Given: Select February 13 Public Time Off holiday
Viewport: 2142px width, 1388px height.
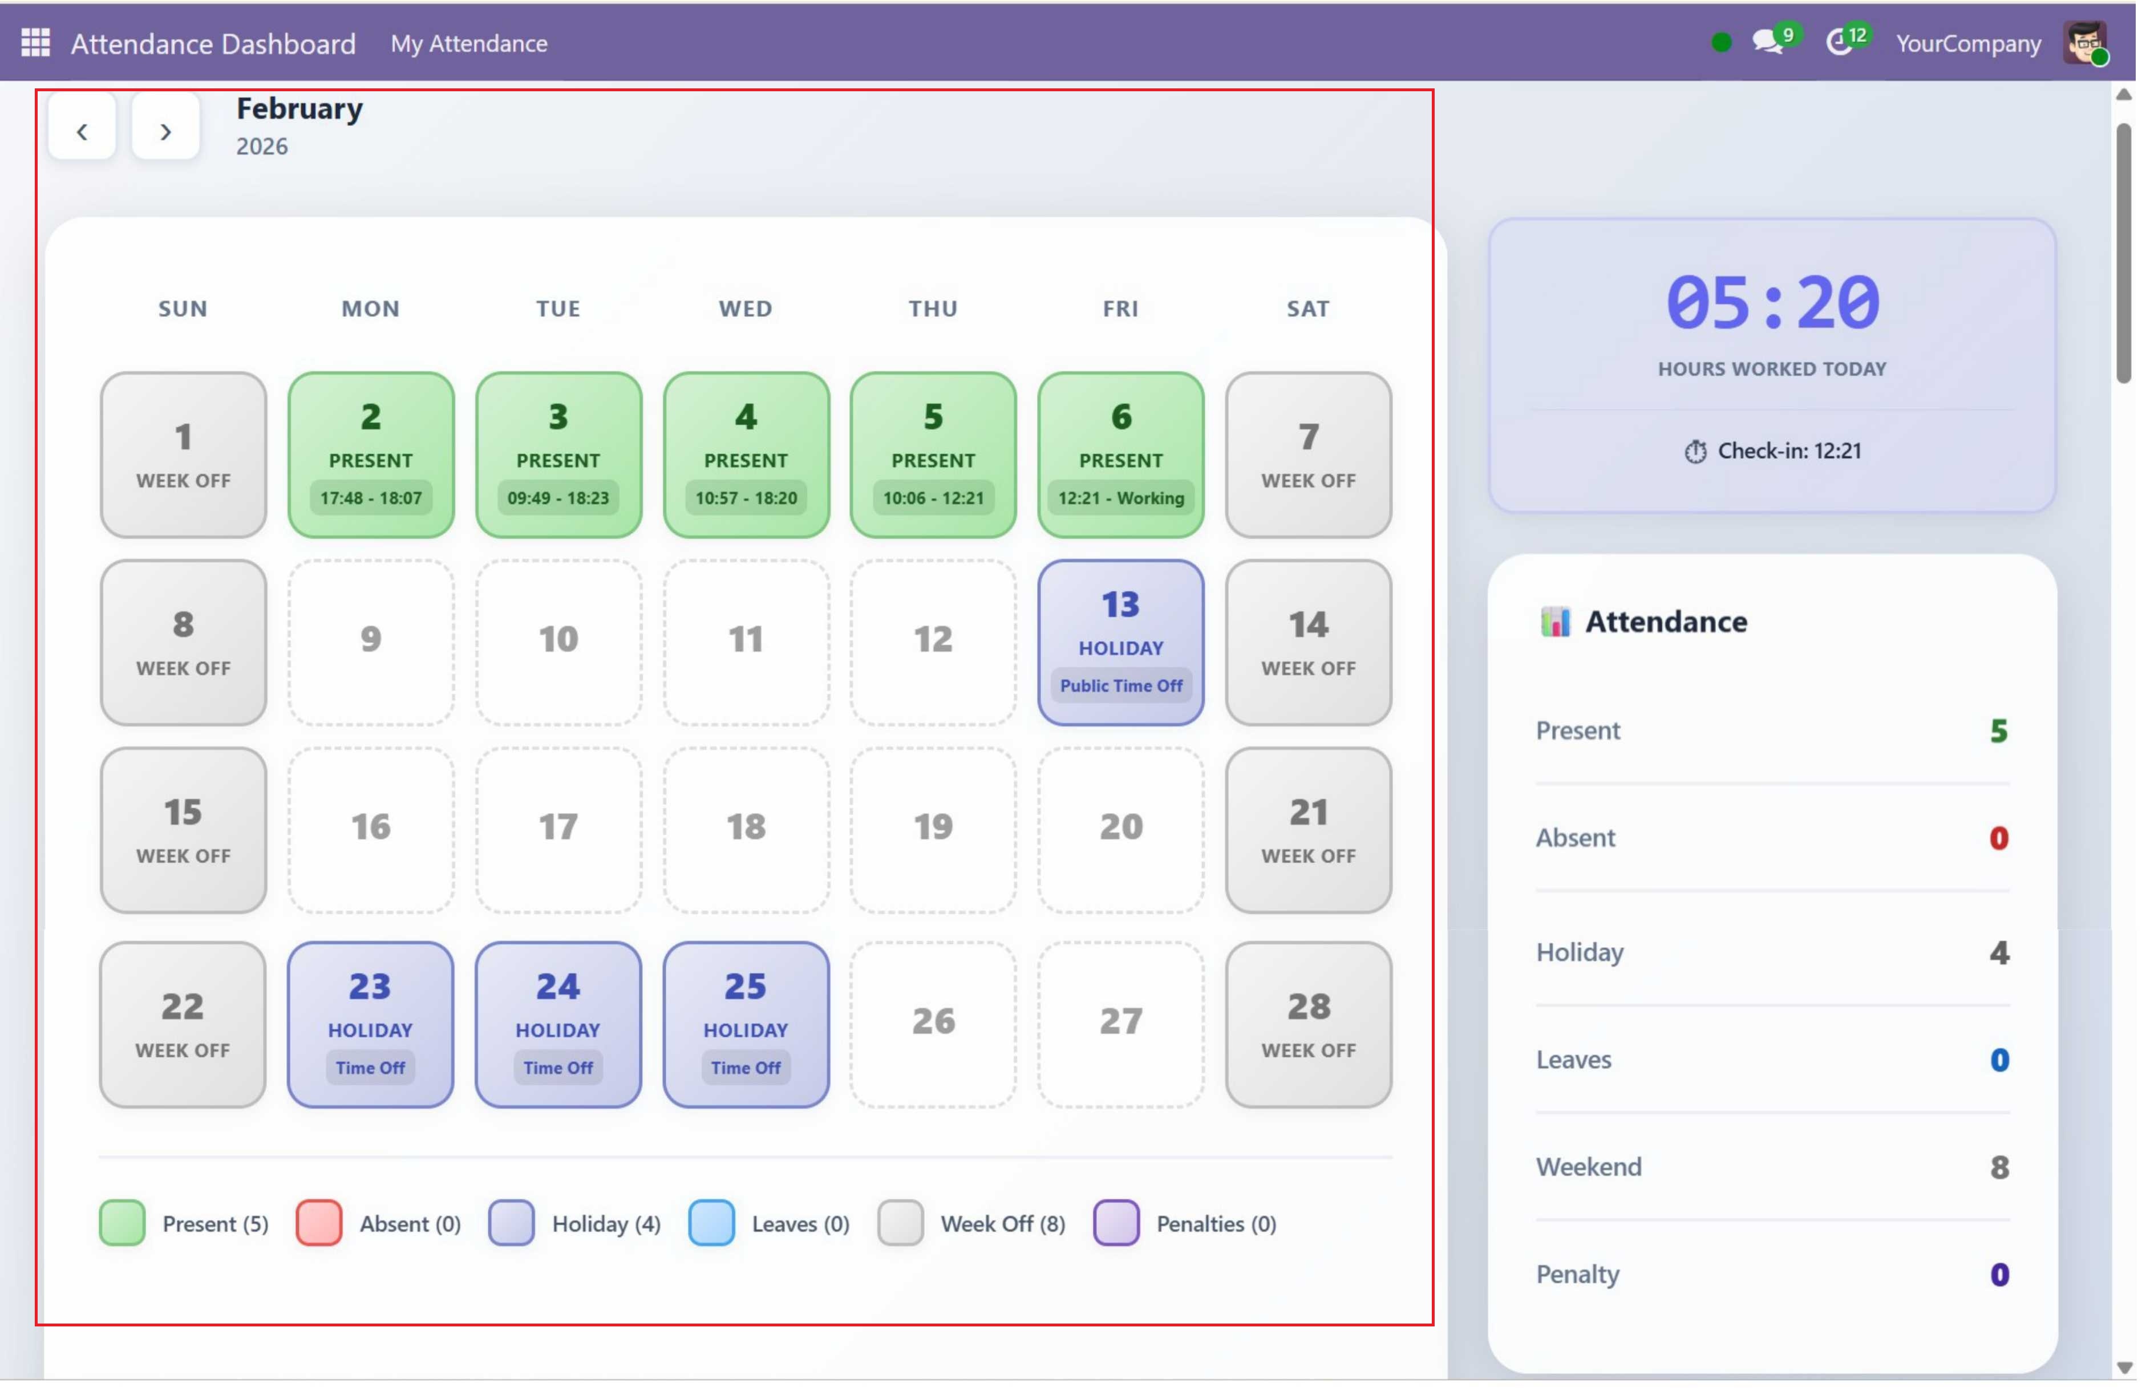Looking at the screenshot, I should 1120,642.
